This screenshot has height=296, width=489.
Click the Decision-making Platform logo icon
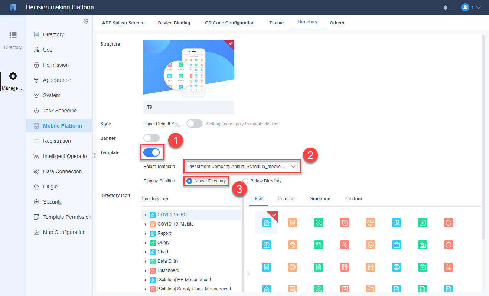13,7
